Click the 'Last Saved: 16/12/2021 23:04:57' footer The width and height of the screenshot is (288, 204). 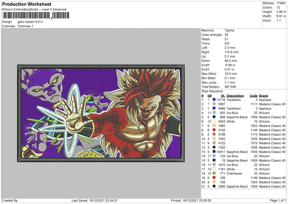95,200
